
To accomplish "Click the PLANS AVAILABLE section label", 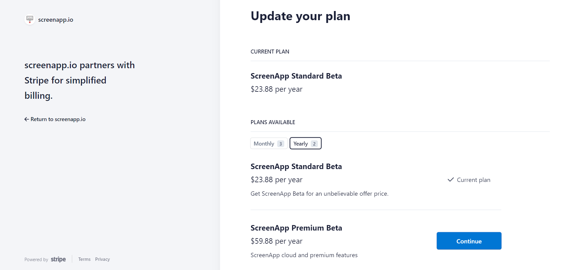I will (x=273, y=122).
